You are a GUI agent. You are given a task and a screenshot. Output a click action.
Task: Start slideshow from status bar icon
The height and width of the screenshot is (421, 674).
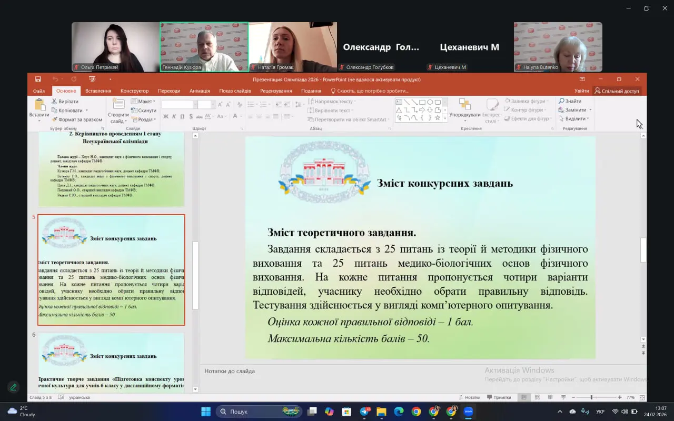(x=563, y=397)
